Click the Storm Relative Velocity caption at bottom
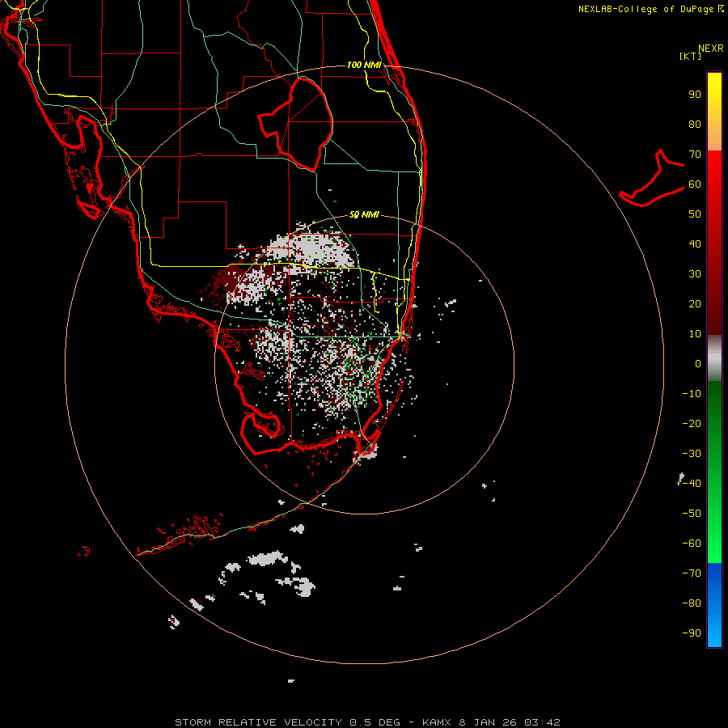 (367, 722)
